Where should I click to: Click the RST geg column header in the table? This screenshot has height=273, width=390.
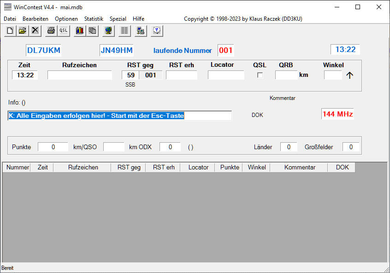(128, 168)
